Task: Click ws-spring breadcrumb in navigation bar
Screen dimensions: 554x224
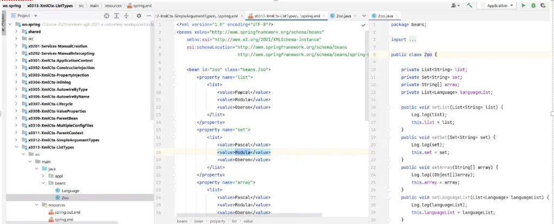Action: pyautogui.click(x=12, y=5)
